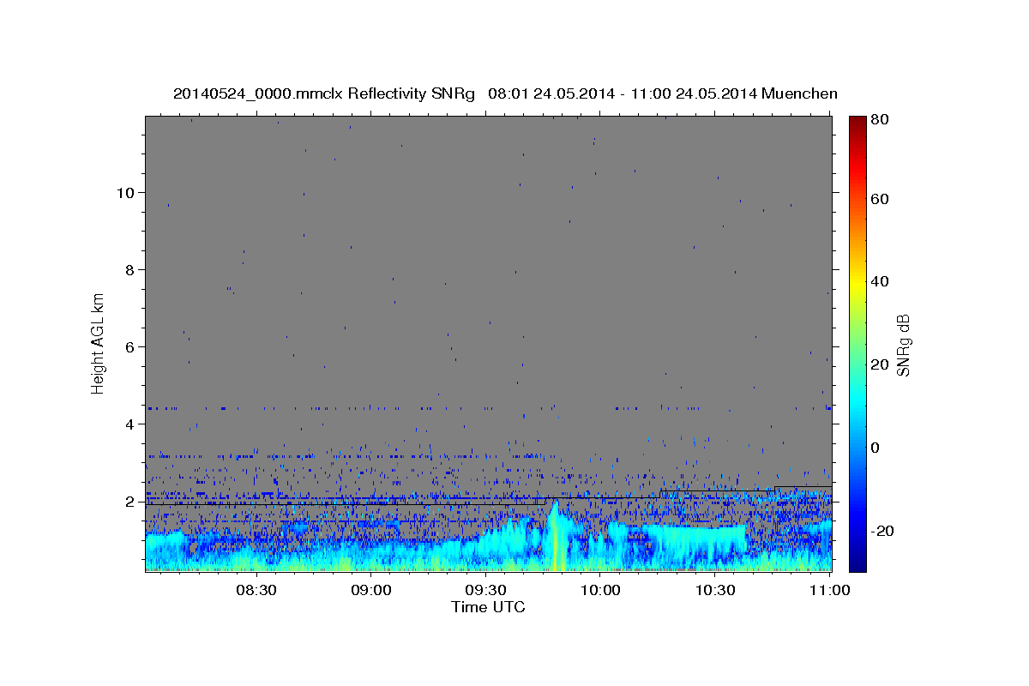Click the height tick label 8
Screen dimensions: 1029x686
[129, 269]
